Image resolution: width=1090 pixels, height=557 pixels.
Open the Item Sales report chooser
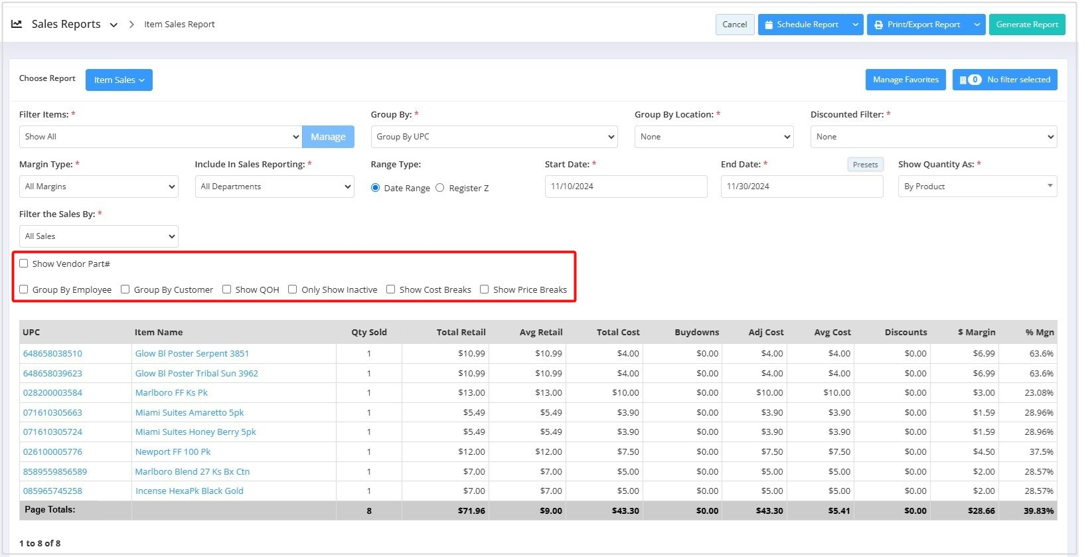tap(119, 80)
